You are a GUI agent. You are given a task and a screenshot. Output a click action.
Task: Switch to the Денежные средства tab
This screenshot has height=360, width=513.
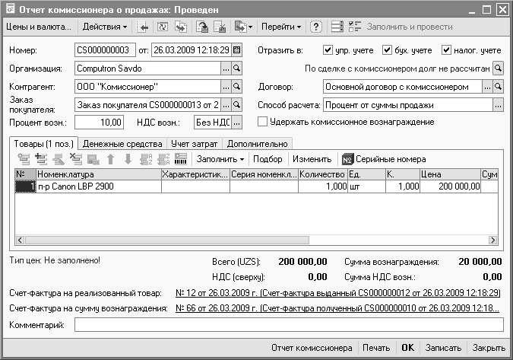click(122, 143)
